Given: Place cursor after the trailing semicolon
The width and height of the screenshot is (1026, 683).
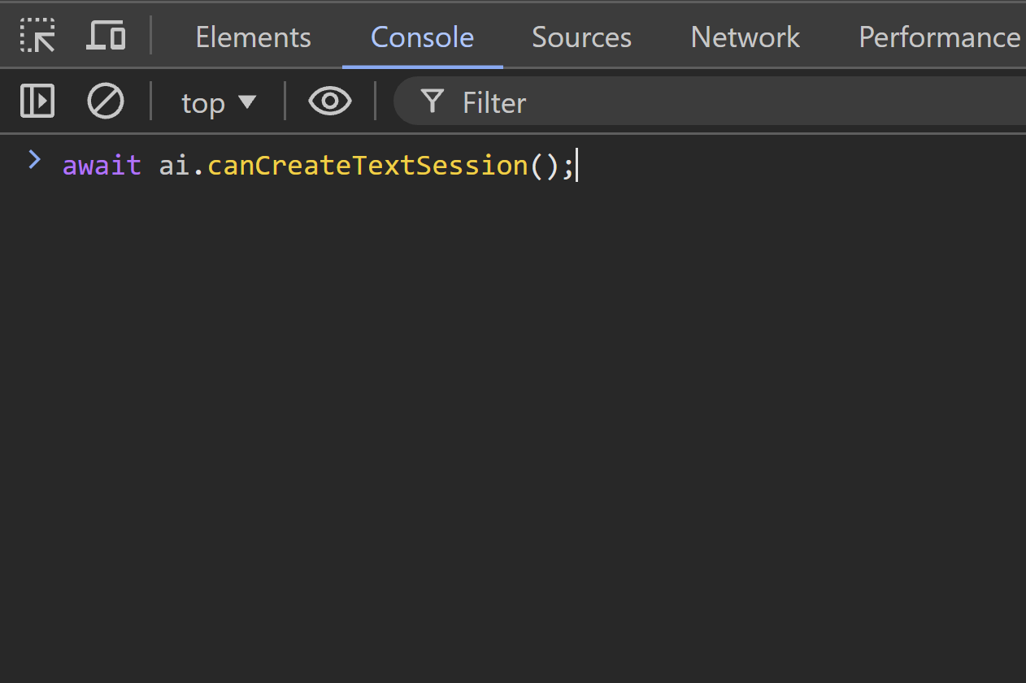Looking at the screenshot, I should (576, 166).
